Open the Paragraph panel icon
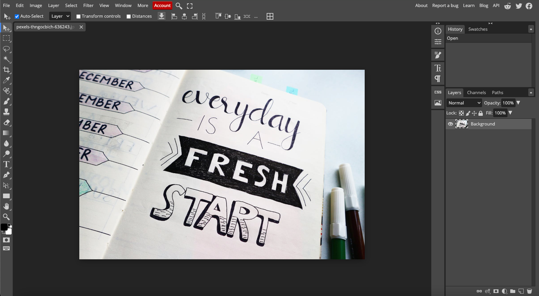The width and height of the screenshot is (539, 296). (x=438, y=79)
